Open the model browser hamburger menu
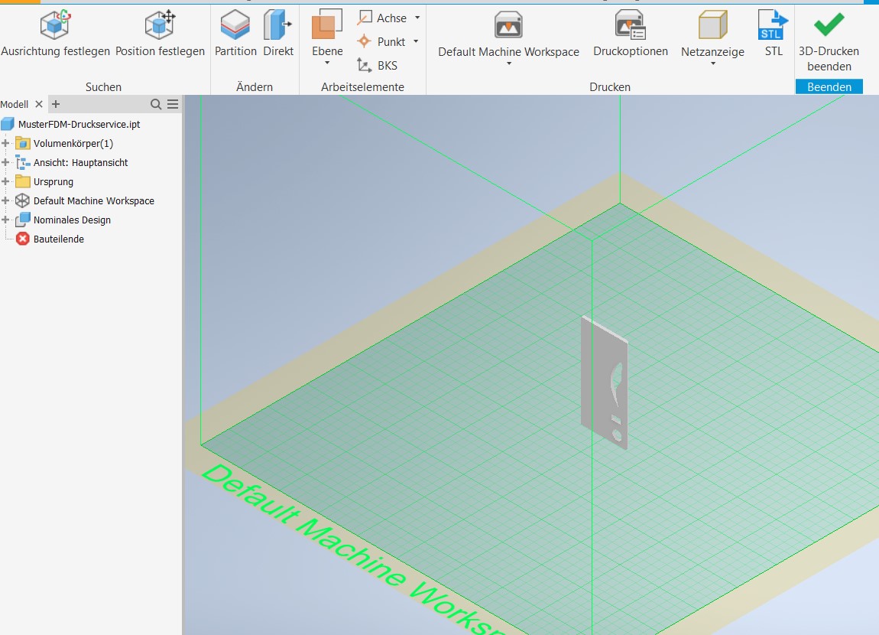The image size is (879, 635). pos(173,104)
